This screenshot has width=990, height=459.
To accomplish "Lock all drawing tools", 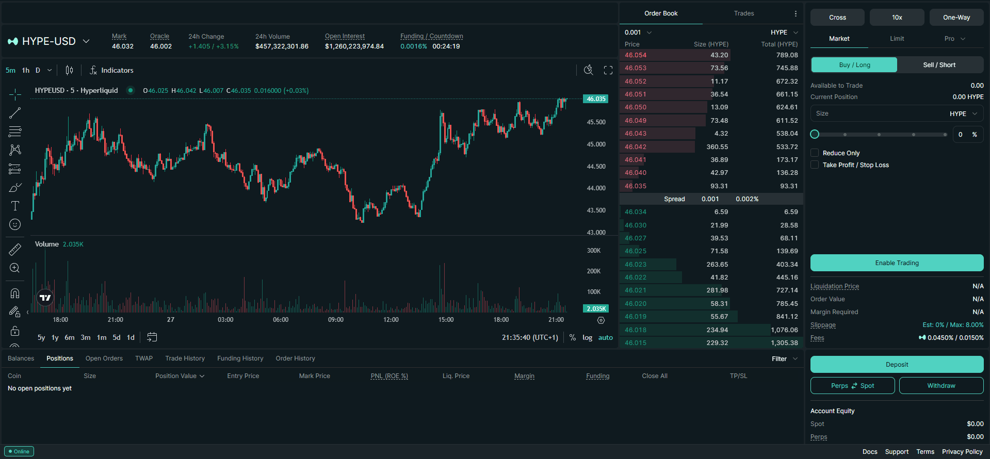I will pyautogui.click(x=15, y=331).
